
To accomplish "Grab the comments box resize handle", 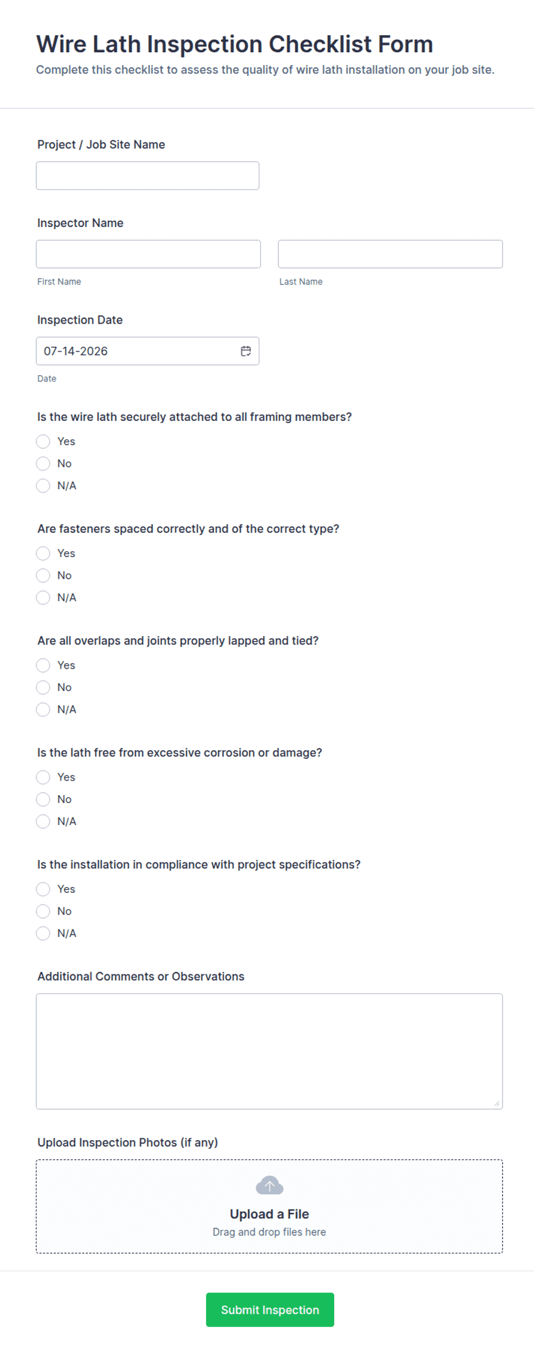I will pyautogui.click(x=497, y=1103).
